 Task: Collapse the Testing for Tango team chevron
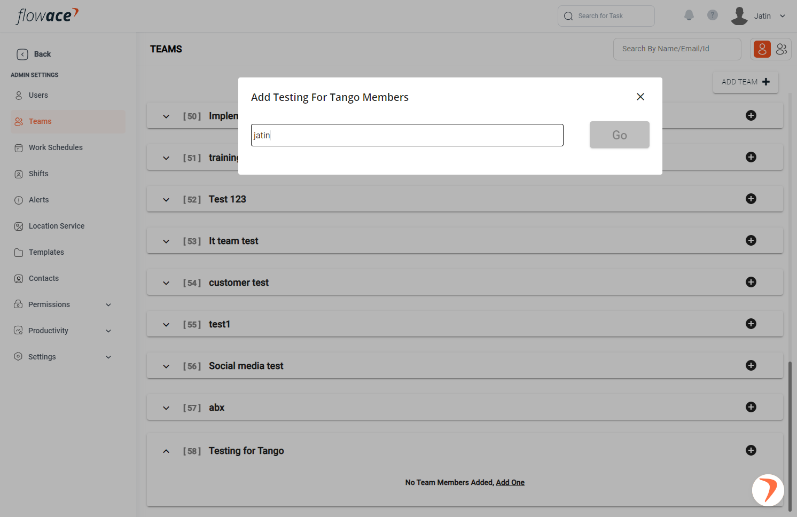[x=166, y=451]
